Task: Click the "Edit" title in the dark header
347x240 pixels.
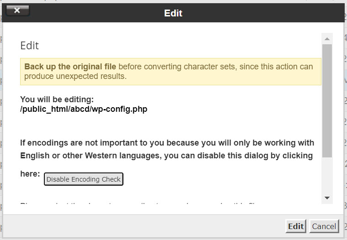Action: [173, 13]
